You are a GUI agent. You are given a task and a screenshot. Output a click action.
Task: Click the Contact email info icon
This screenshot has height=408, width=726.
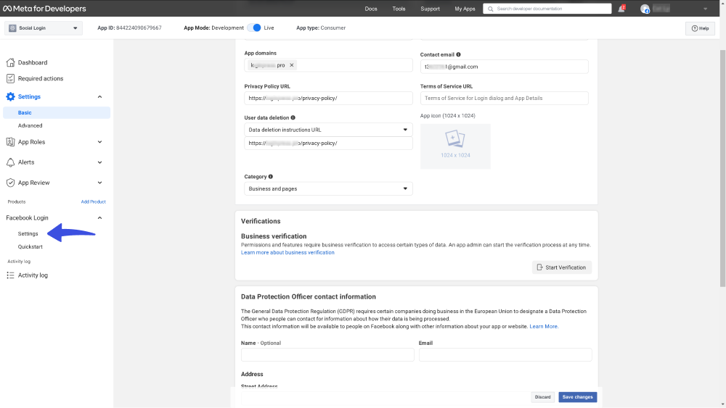point(458,54)
